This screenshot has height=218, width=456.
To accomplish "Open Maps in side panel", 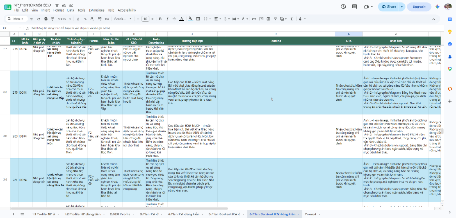I will click(x=450, y=69).
